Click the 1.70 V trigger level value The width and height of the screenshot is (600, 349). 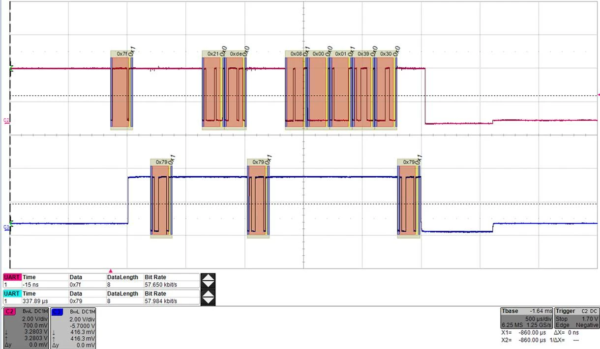[590, 319]
